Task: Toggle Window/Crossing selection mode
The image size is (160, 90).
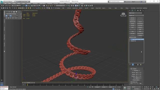Action: coord(24,5)
